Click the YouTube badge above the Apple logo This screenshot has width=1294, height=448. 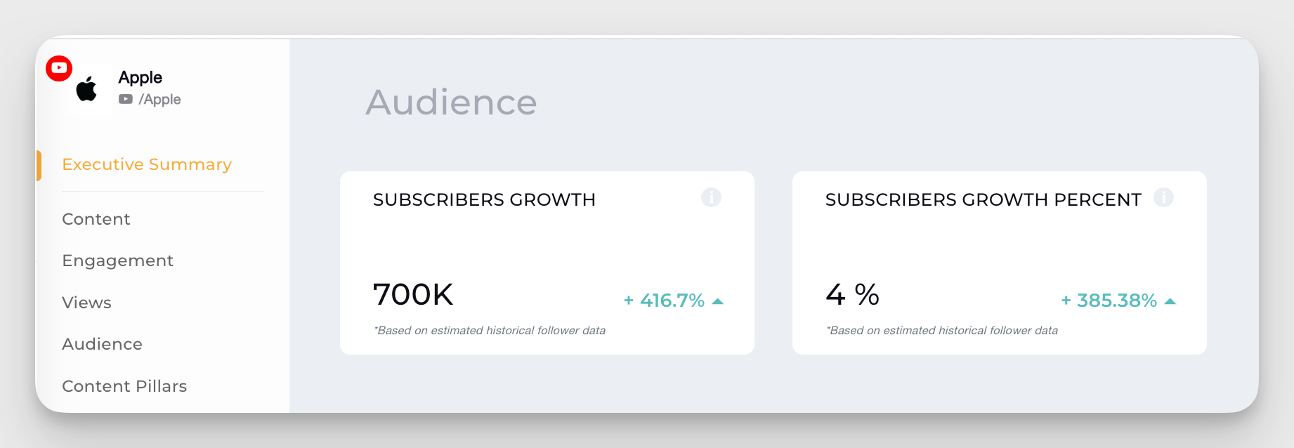tap(59, 68)
